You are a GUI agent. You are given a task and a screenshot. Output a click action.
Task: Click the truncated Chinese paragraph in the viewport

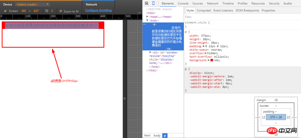pyautogui.click(x=50, y=26)
